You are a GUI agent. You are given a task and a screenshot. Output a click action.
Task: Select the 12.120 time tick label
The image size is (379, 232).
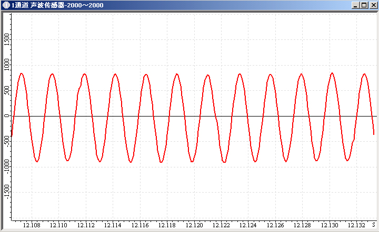(194, 225)
